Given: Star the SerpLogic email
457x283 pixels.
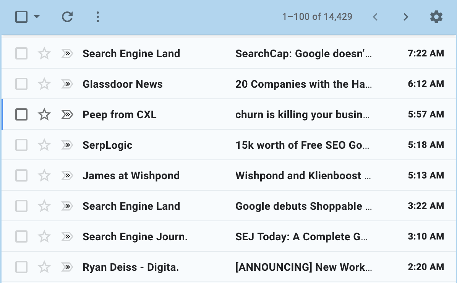Looking at the screenshot, I should (x=44, y=145).
